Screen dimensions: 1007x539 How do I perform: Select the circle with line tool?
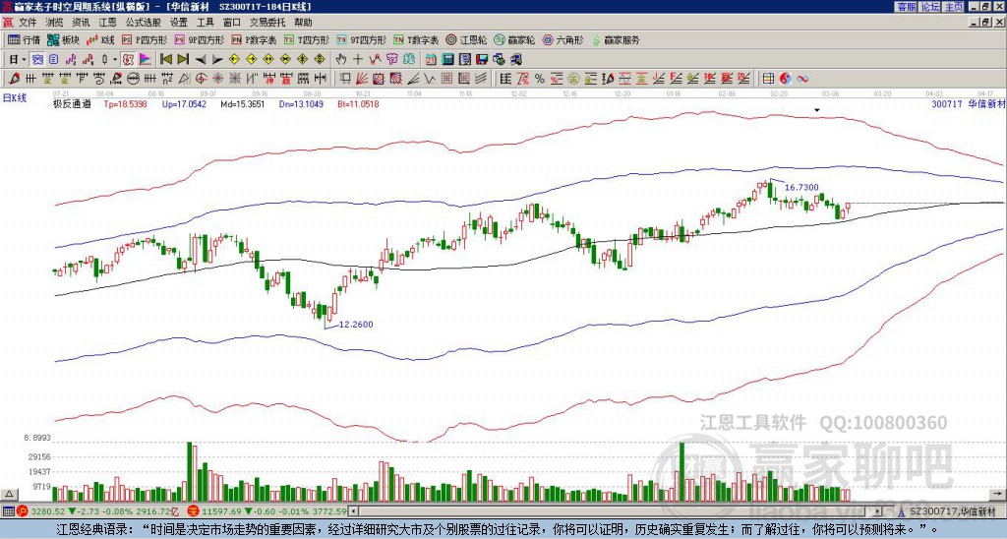coord(133,79)
